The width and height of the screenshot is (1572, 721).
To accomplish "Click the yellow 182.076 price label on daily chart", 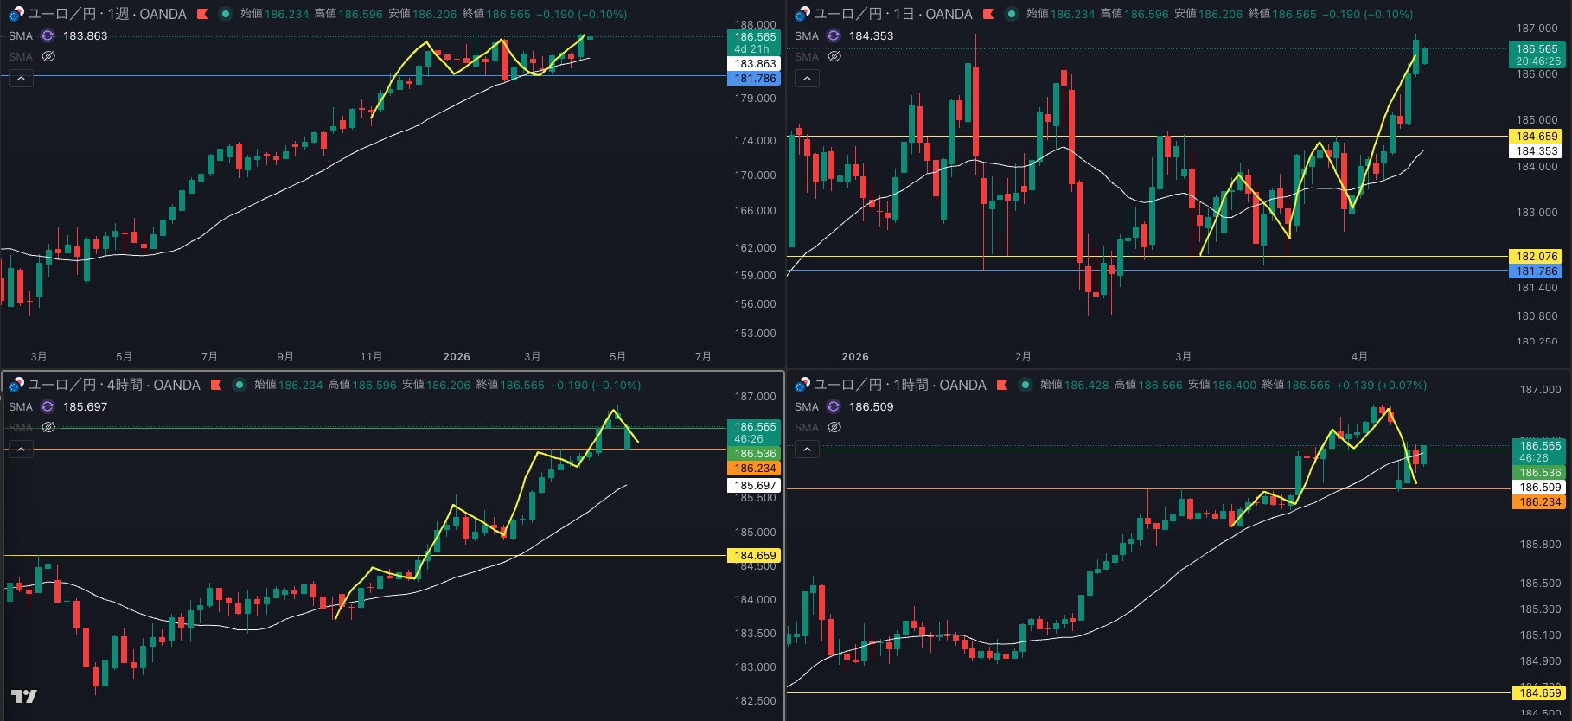I will 1537,256.
